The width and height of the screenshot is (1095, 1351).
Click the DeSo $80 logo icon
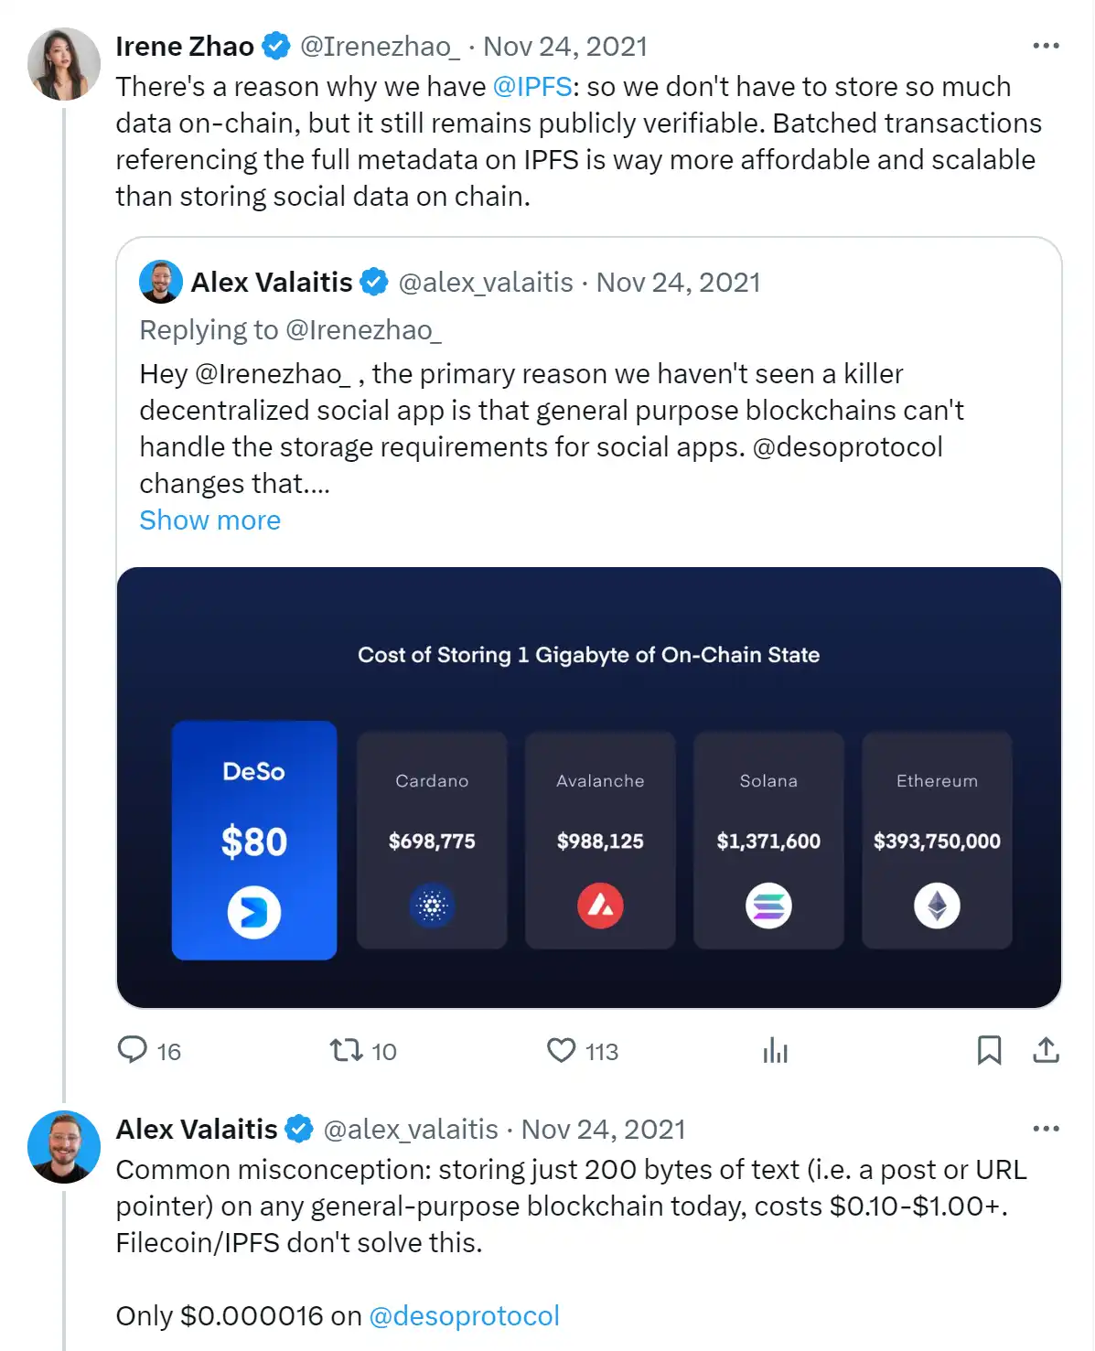(x=254, y=912)
